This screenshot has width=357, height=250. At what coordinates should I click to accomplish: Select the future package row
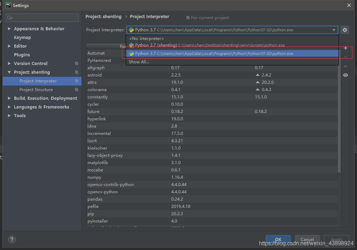(212, 112)
